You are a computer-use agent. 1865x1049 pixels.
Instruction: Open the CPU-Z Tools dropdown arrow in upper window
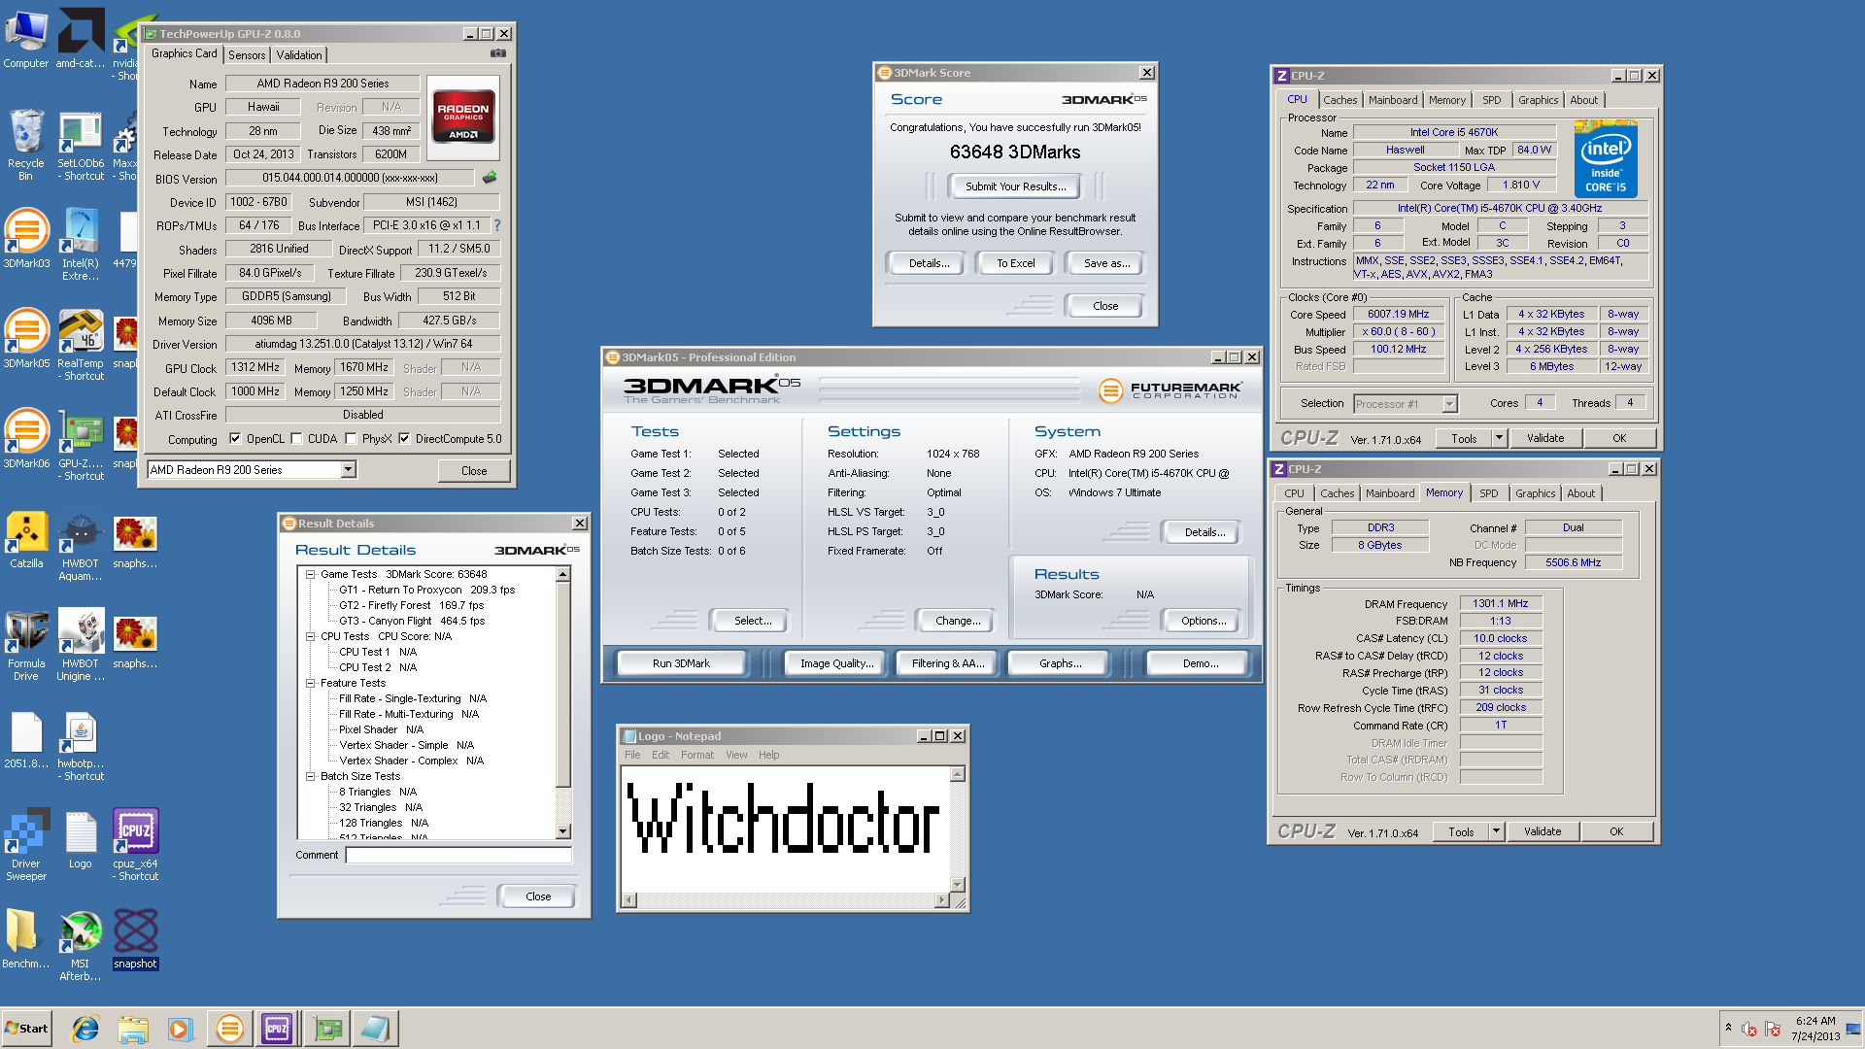tap(1498, 439)
